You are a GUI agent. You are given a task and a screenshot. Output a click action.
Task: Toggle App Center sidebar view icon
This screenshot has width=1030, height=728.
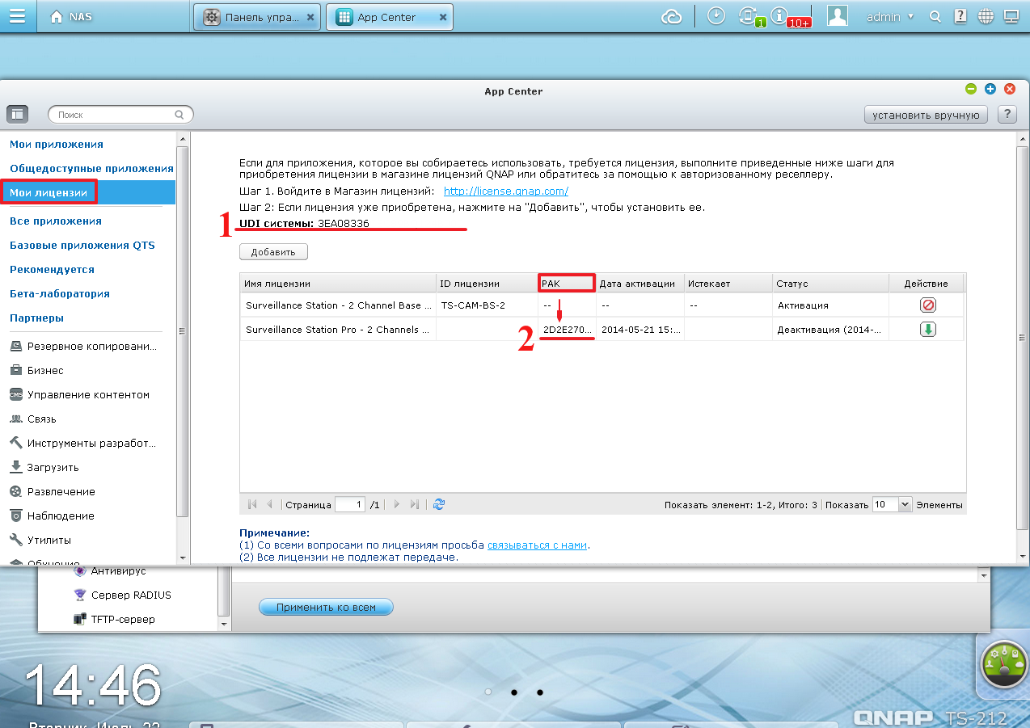click(18, 115)
